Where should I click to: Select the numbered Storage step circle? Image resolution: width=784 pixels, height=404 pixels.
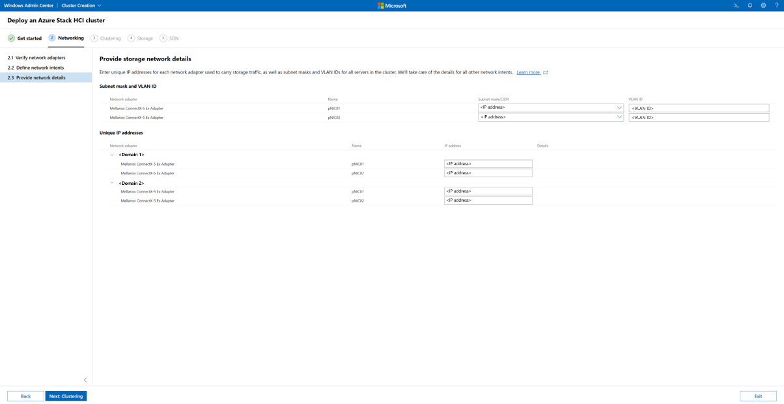(x=131, y=38)
